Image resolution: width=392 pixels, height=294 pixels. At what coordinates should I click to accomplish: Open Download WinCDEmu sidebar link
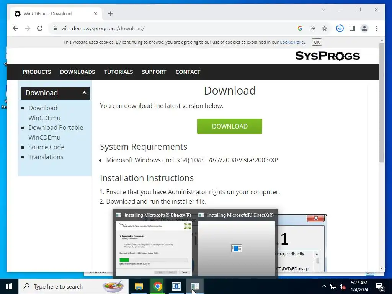pyautogui.click(x=44, y=113)
